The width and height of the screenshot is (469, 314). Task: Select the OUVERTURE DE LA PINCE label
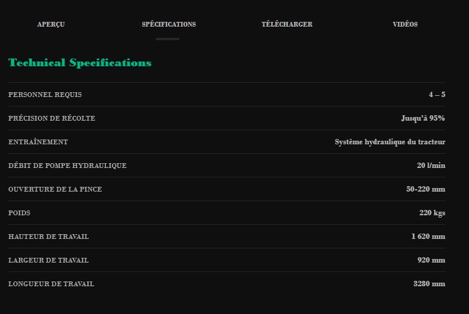click(x=55, y=189)
